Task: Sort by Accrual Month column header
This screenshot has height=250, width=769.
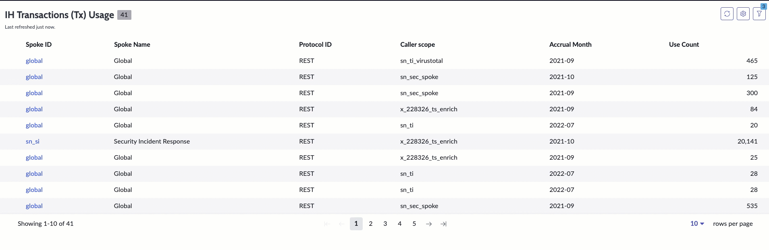Action: pyautogui.click(x=570, y=45)
